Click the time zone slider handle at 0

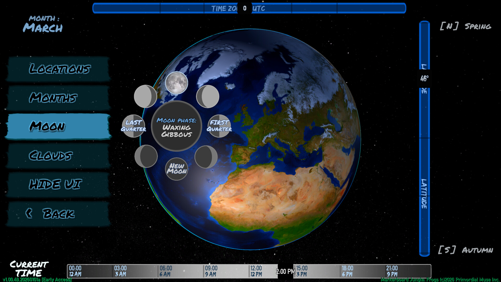244,8
